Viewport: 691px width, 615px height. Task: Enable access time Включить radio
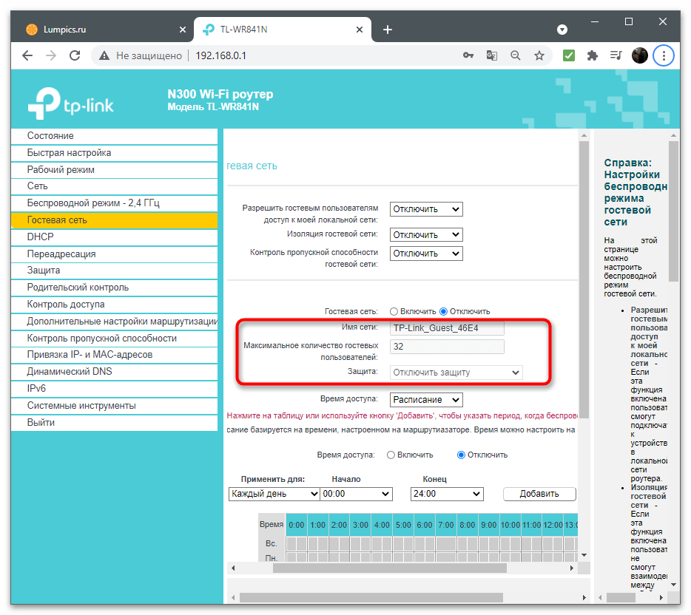pos(391,455)
